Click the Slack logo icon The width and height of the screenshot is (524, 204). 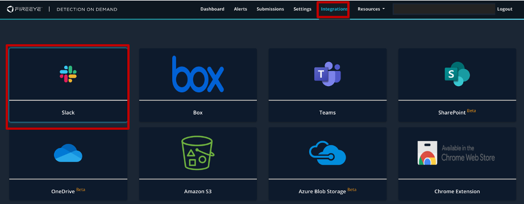(x=68, y=74)
